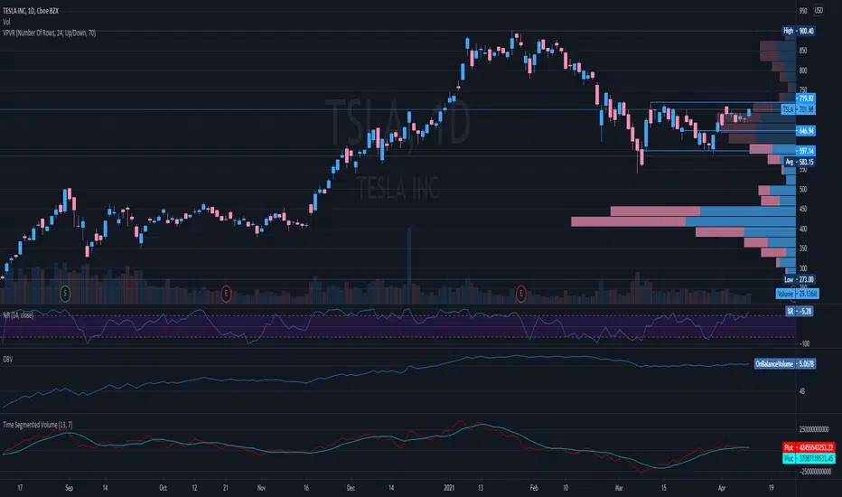Open the USD currency selector

click(x=819, y=10)
